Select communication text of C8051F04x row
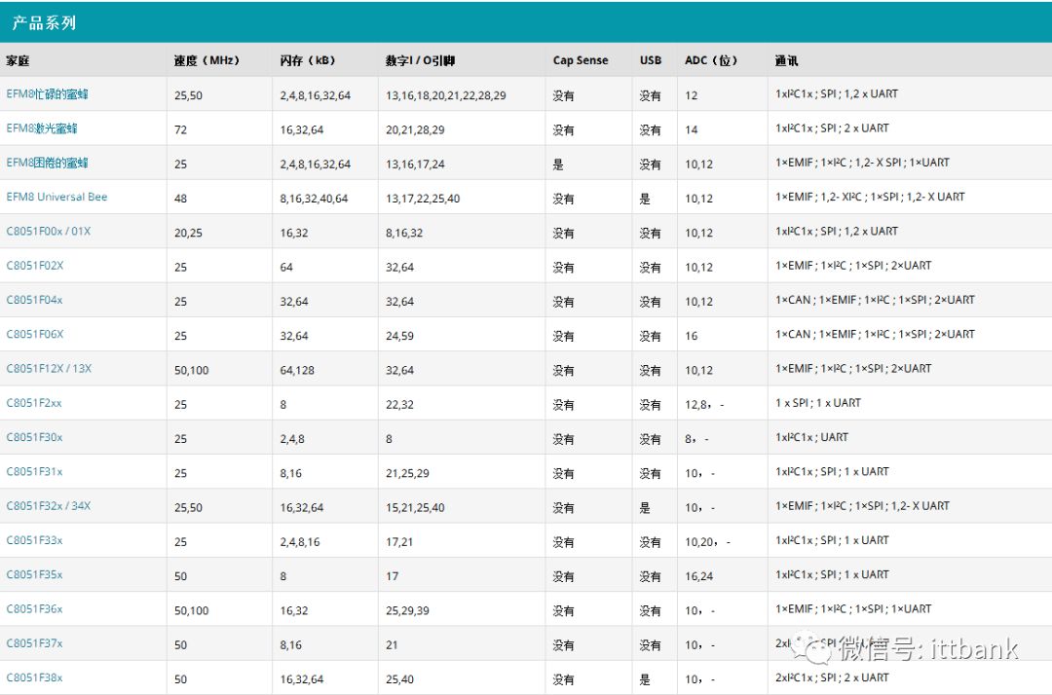This screenshot has width=1052, height=695. pos(875,300)
